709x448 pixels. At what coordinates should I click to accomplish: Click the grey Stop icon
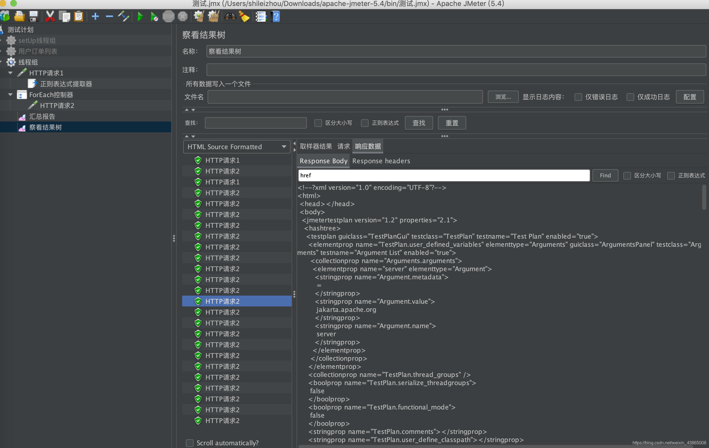coord(168,17)
